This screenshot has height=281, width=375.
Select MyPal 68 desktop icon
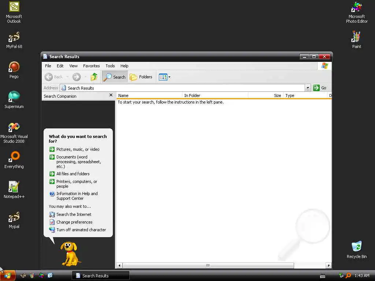click(14, 40)
